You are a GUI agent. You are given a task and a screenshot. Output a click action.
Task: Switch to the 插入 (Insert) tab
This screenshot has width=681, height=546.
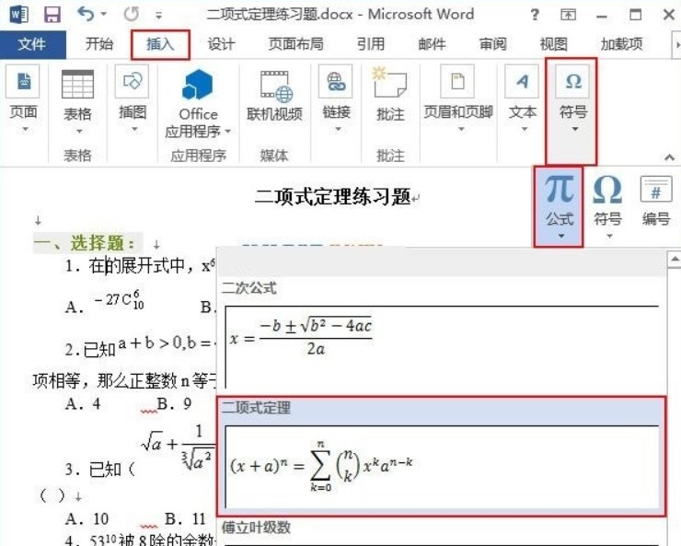(x=160, y=44)
